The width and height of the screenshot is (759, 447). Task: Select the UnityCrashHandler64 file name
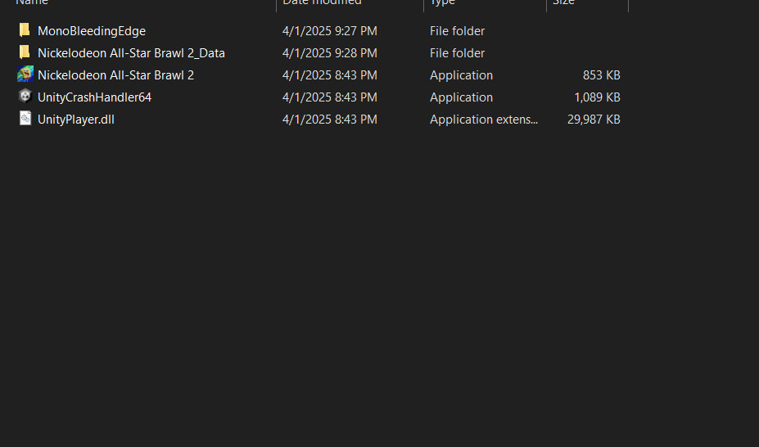[x=94, y=97]
